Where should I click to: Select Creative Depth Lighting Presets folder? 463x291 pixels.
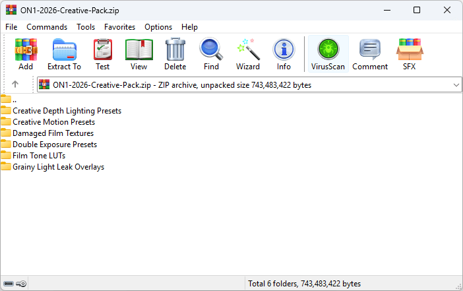(x=61, y=111)
